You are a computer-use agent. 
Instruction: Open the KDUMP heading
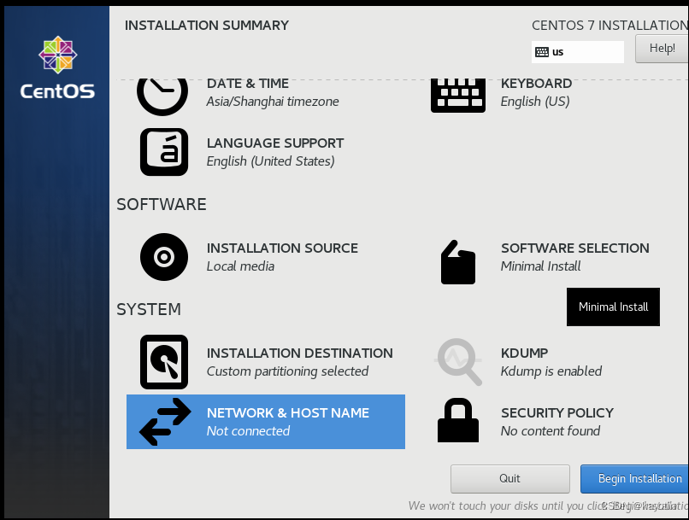tap(524, 353)
